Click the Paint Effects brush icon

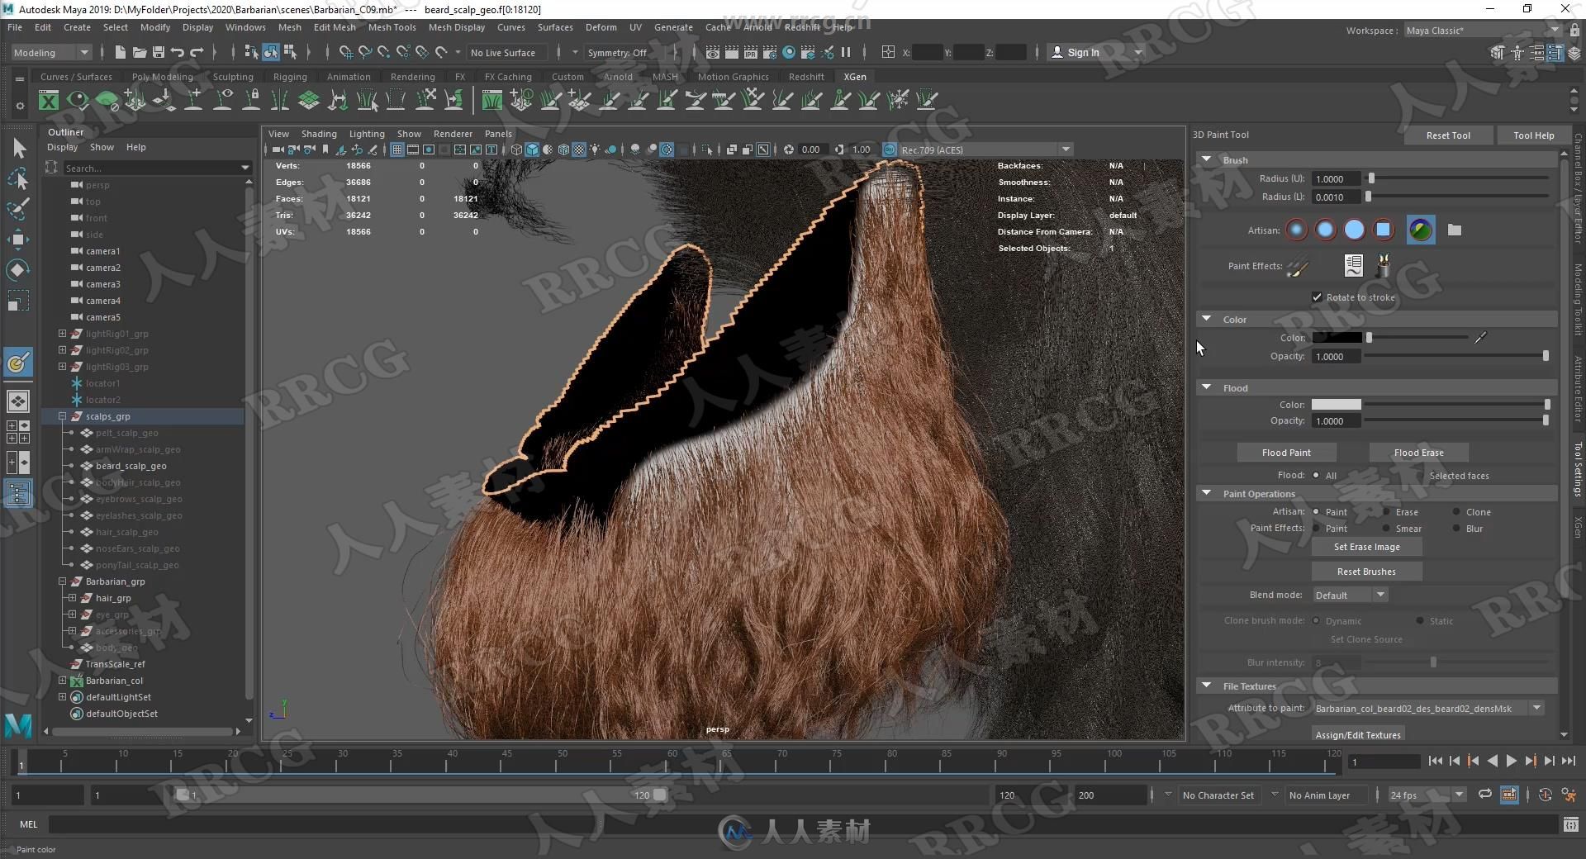point(1298,267)
